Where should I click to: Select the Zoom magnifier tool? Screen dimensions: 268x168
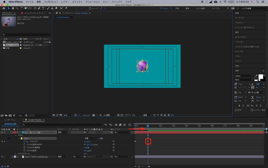(x=17, y=8)
